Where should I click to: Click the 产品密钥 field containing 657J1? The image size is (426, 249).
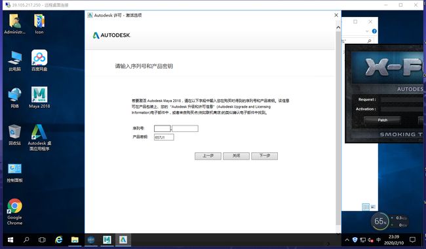point(164,137)
